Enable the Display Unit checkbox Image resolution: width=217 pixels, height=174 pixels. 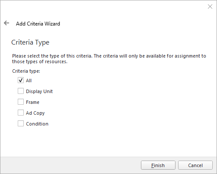tap(21, 91)
